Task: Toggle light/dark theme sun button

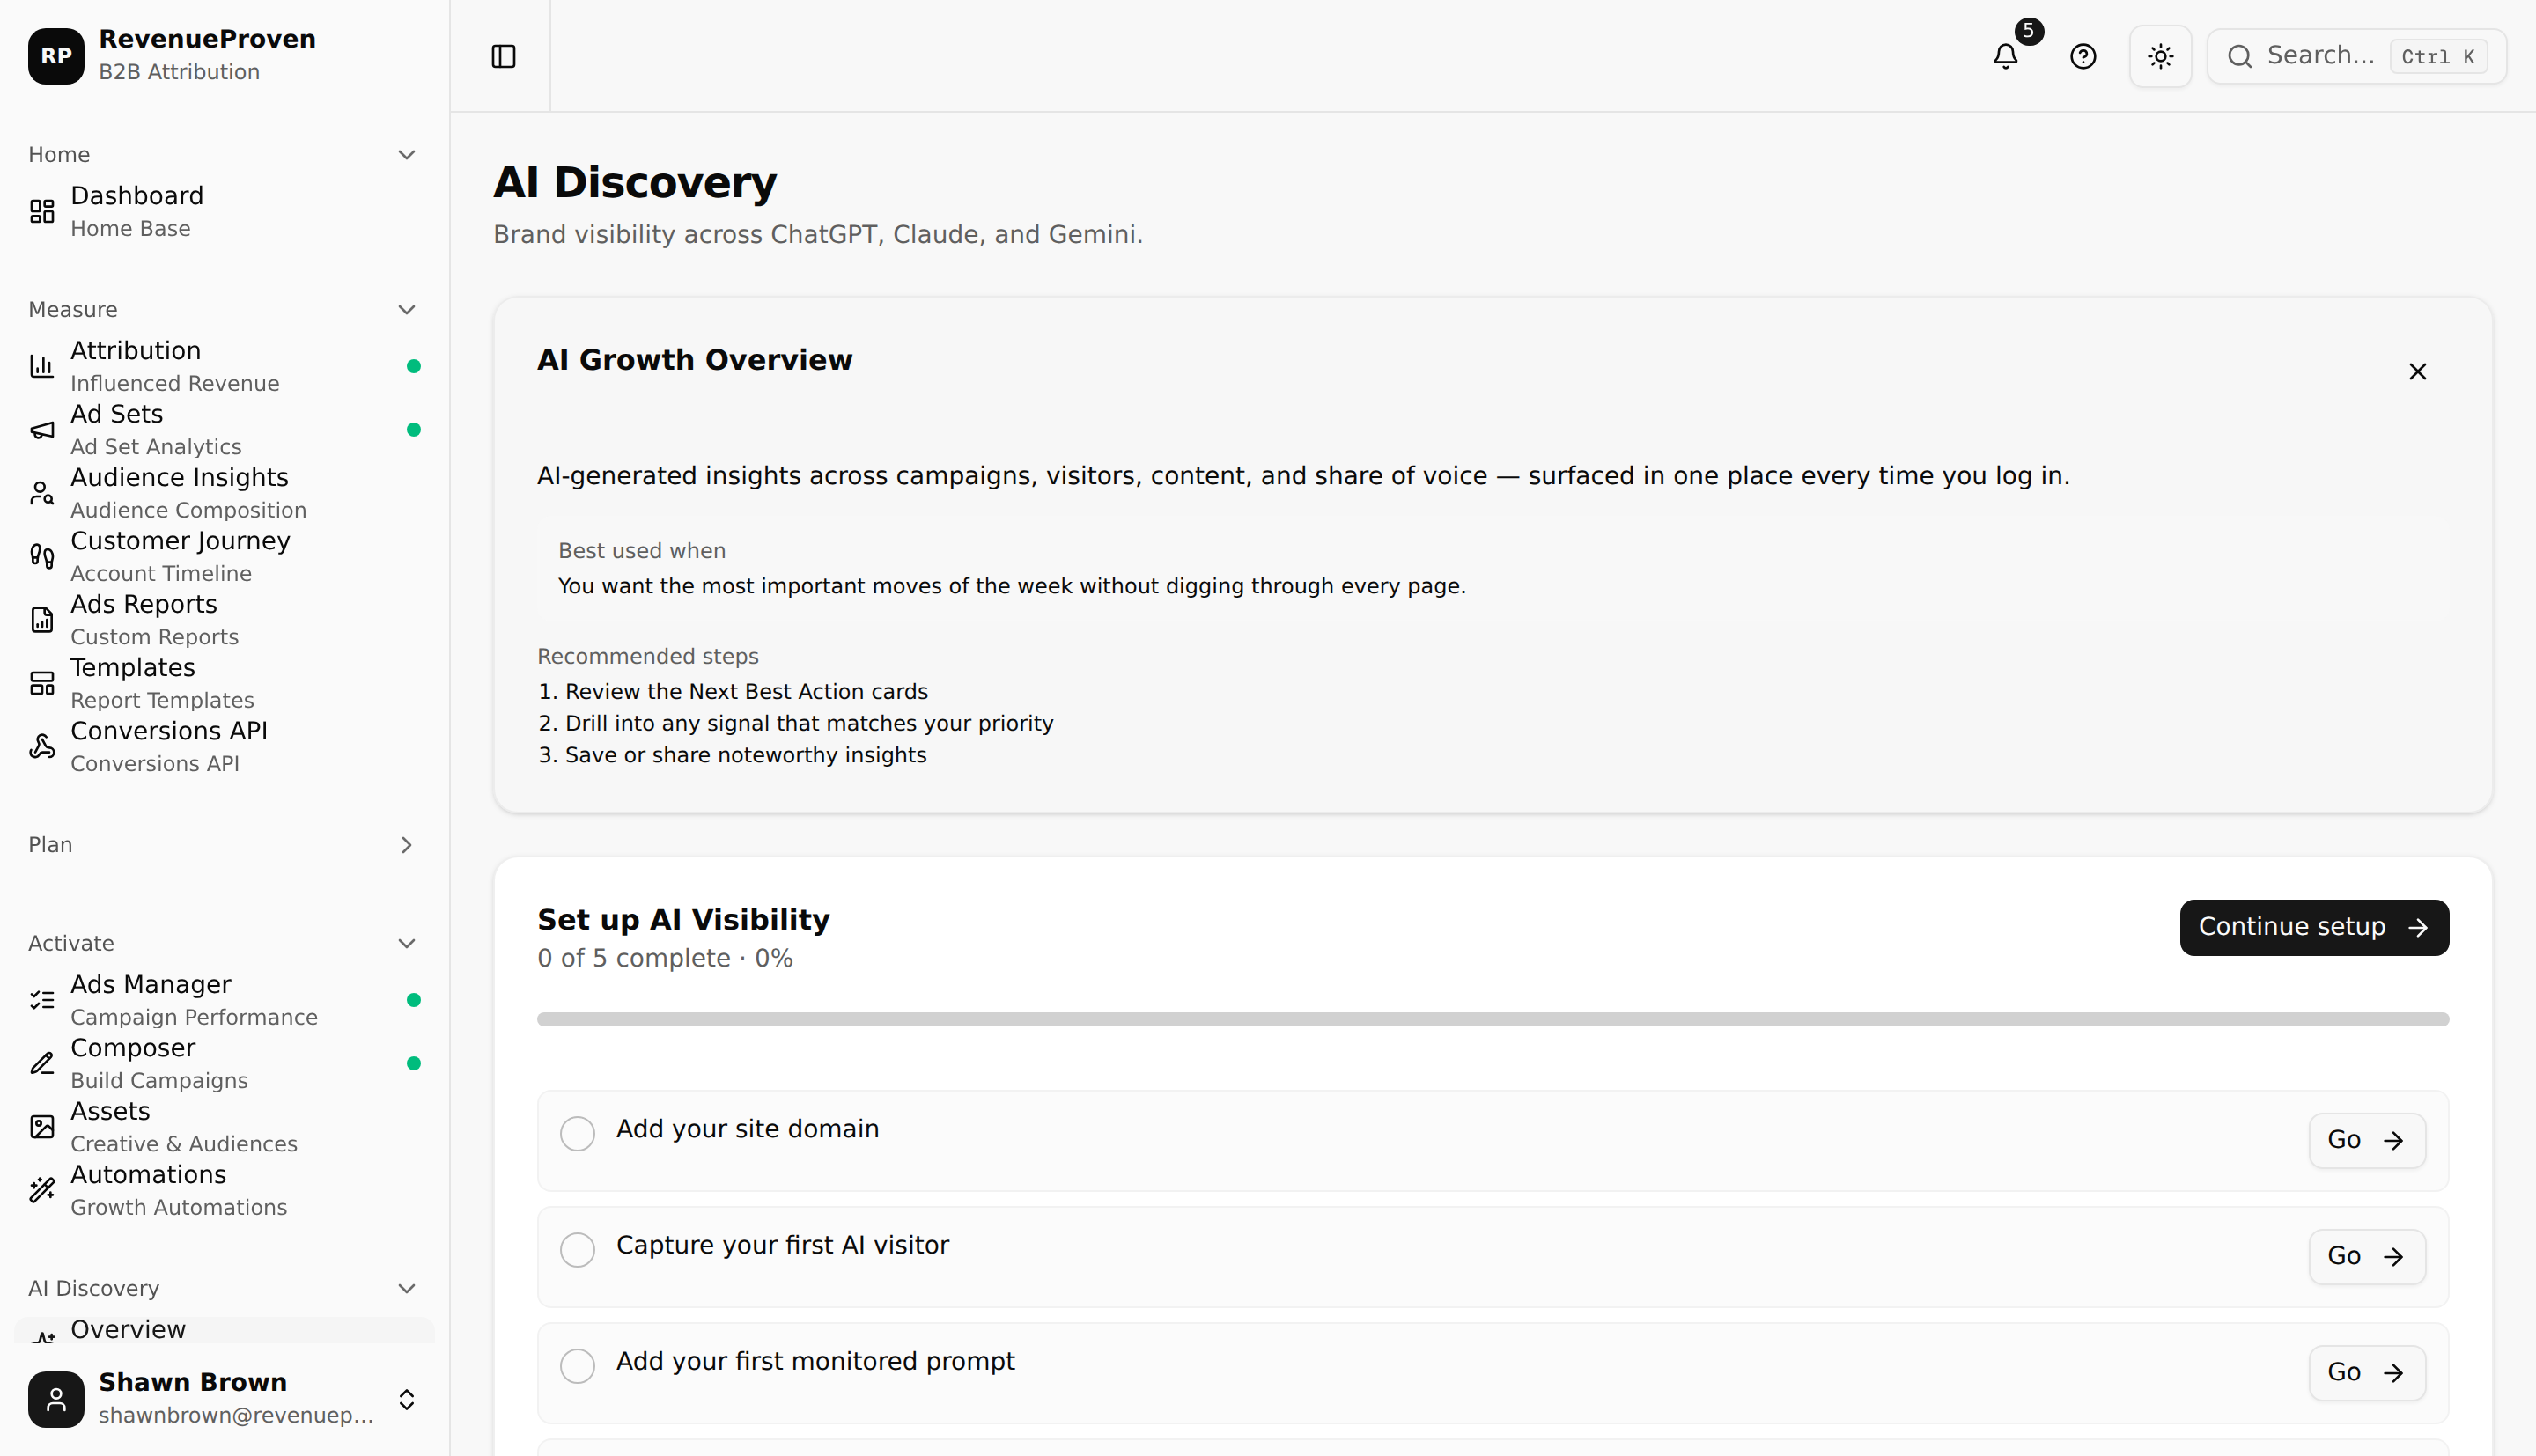Action: point(2161,56)
